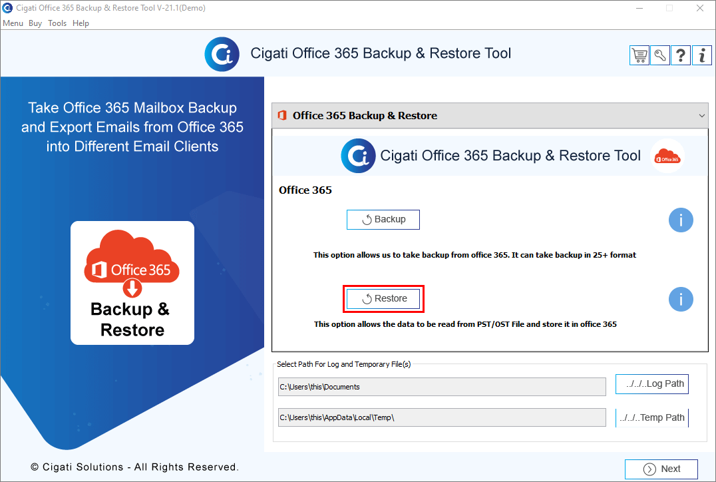Open the Menu menu
This screenshot has height=482, width=716.
tap(13, 23)
